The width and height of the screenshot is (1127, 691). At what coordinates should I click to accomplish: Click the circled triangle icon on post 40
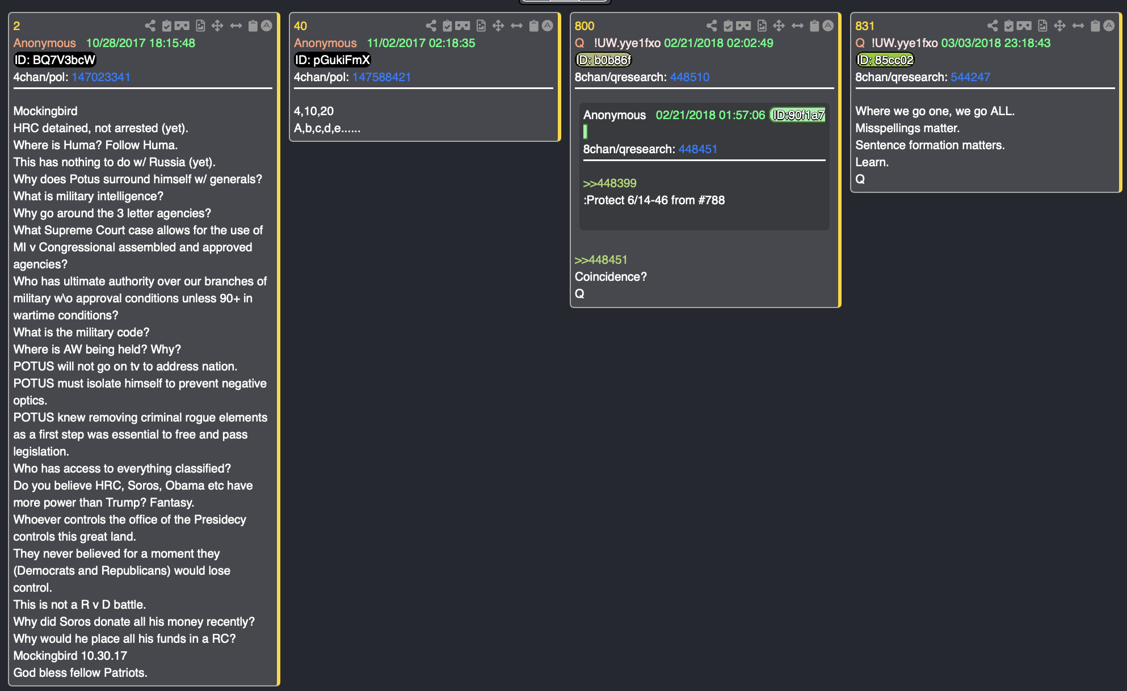point(548,26)
